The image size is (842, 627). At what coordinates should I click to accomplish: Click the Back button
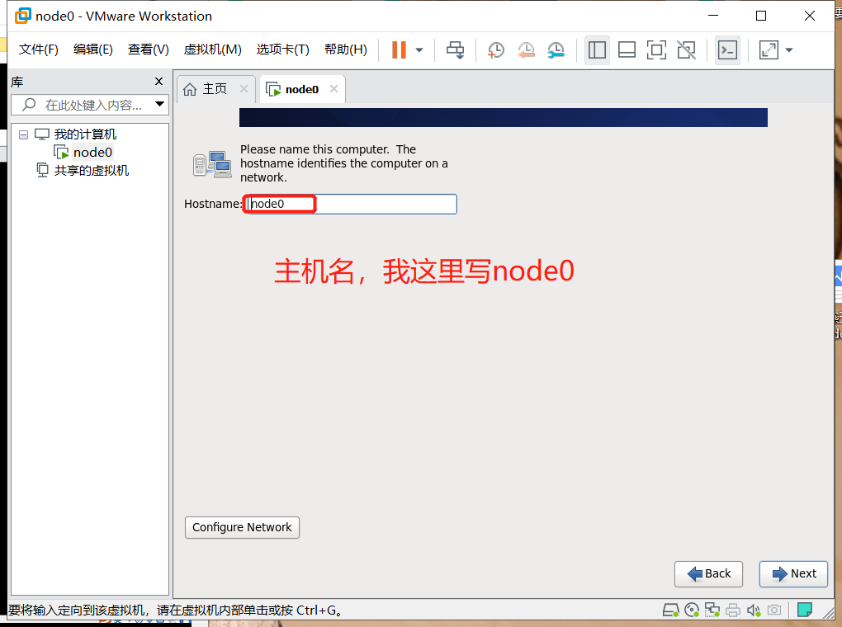pos(709,574)
